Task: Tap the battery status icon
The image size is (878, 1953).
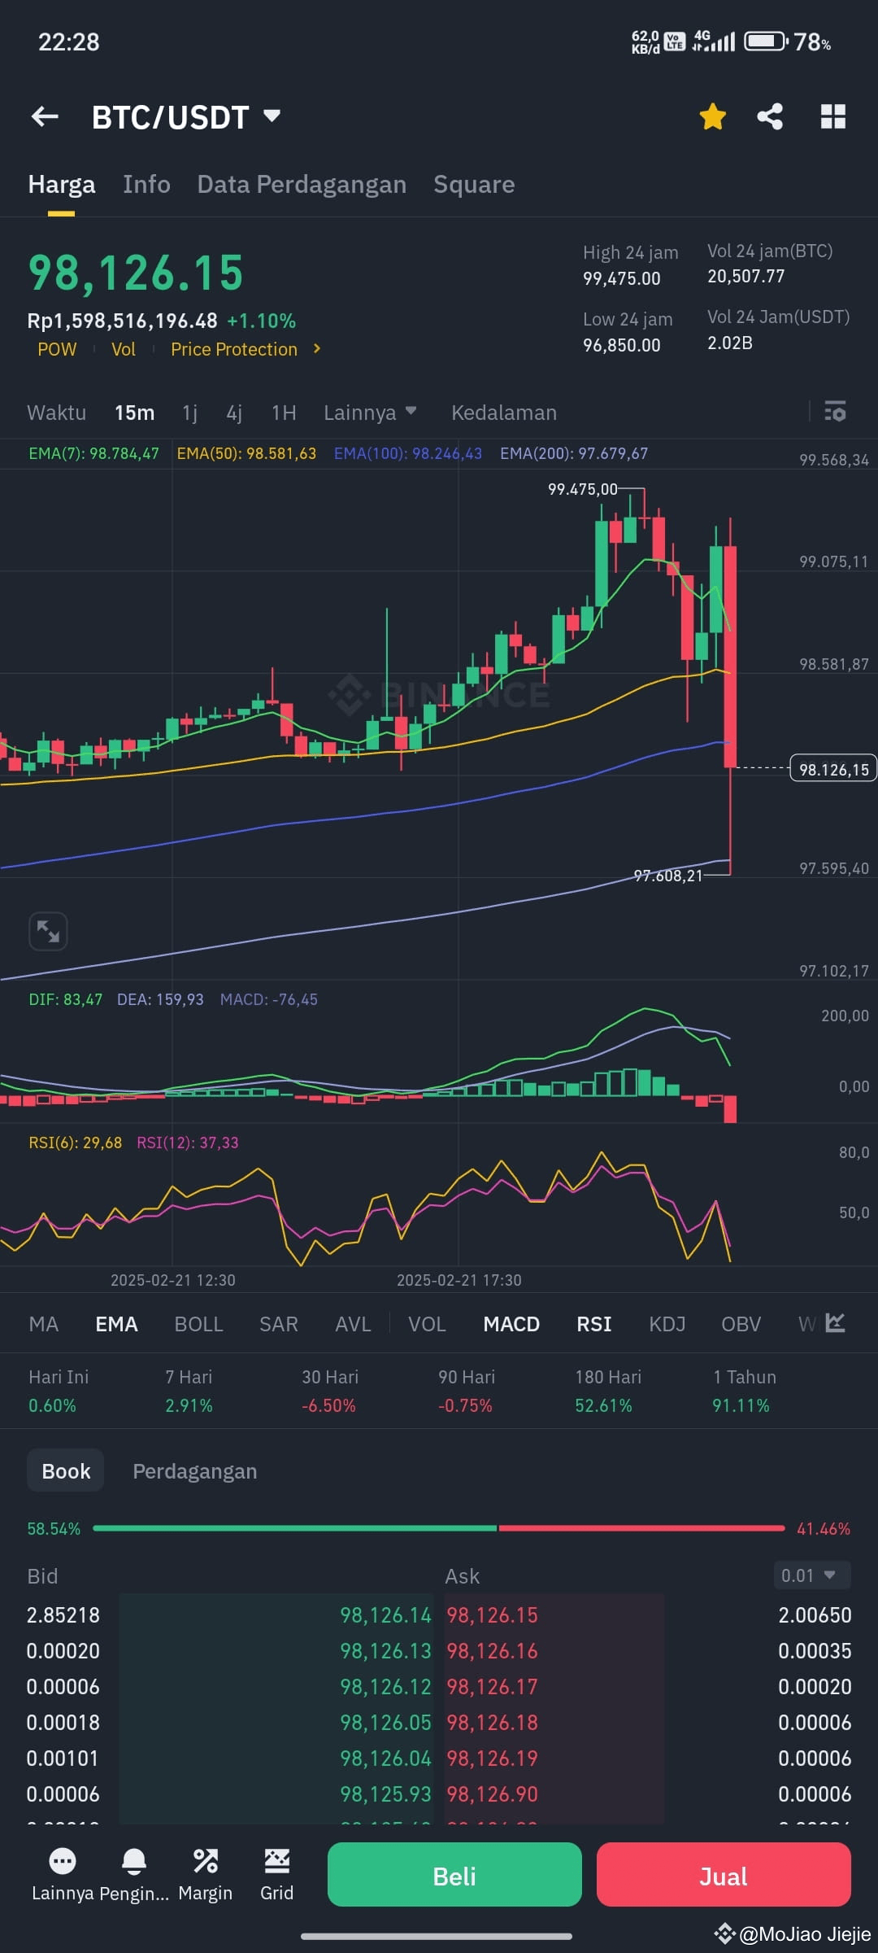Action: pos(767,41)
